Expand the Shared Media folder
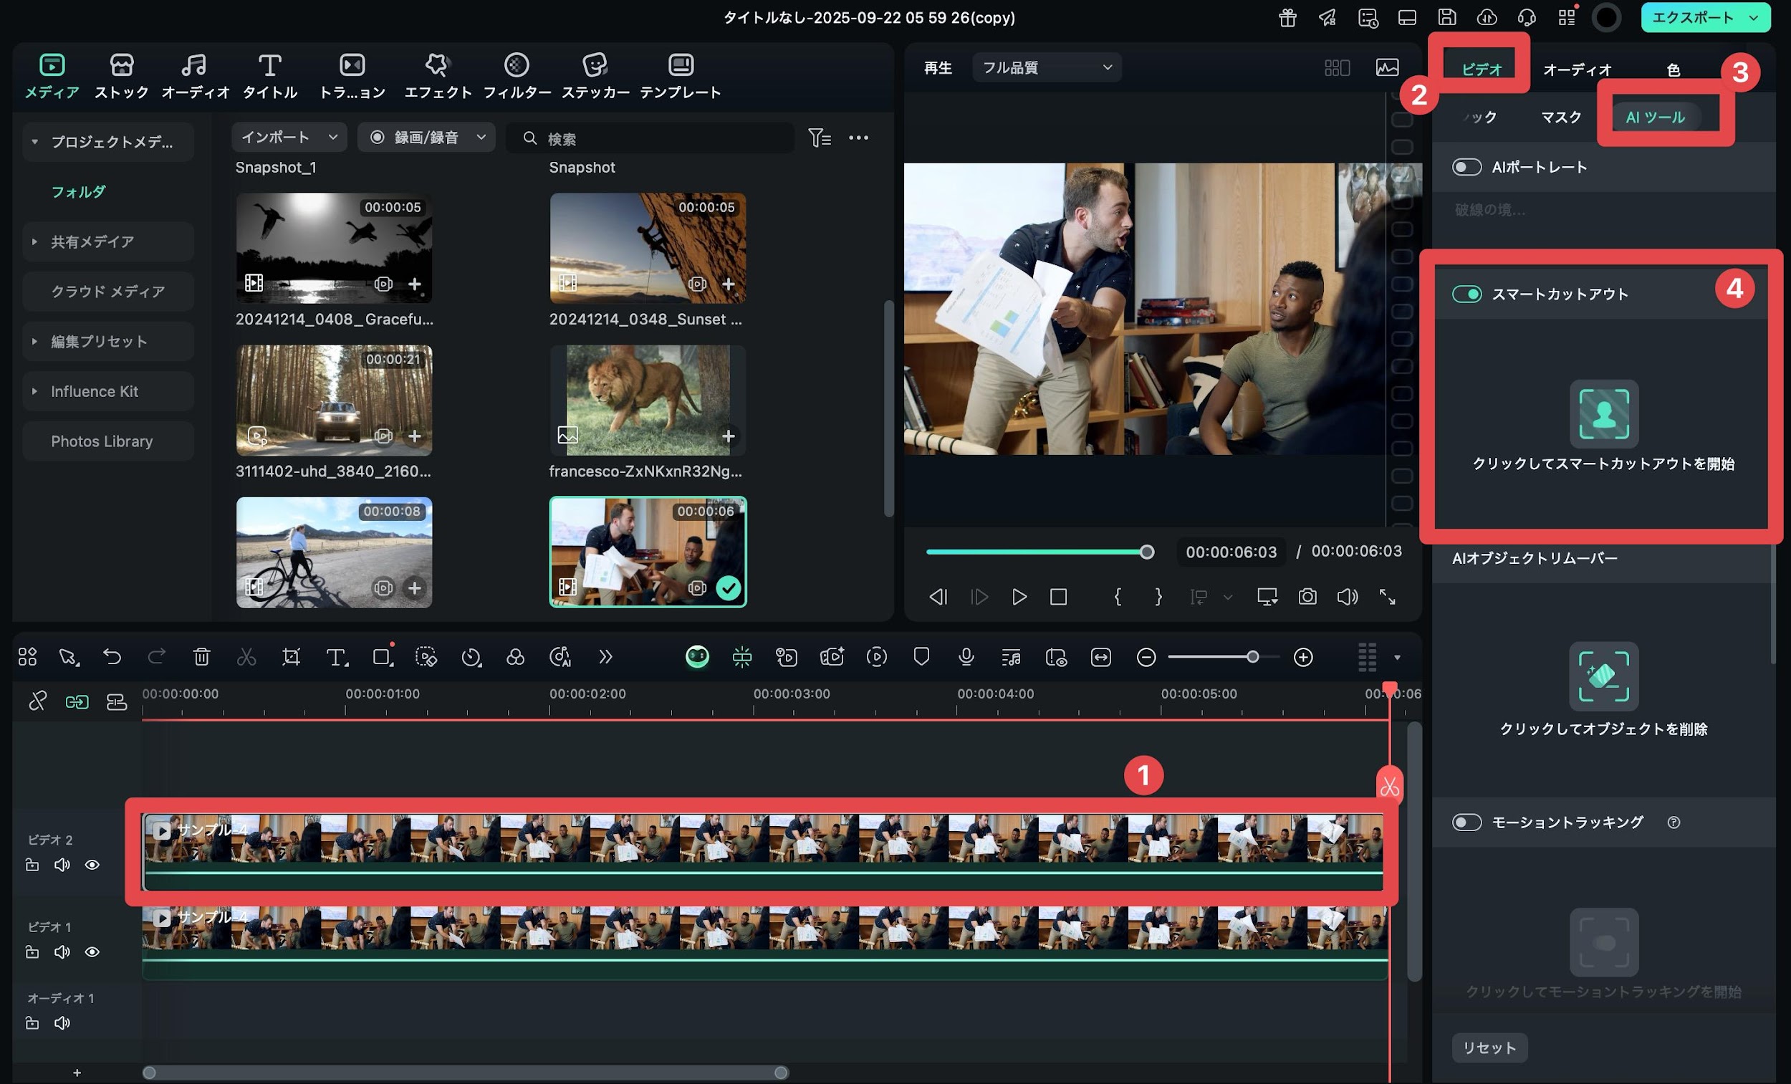The width and height of the screenshot is (1791, 1084). (34, 241)
